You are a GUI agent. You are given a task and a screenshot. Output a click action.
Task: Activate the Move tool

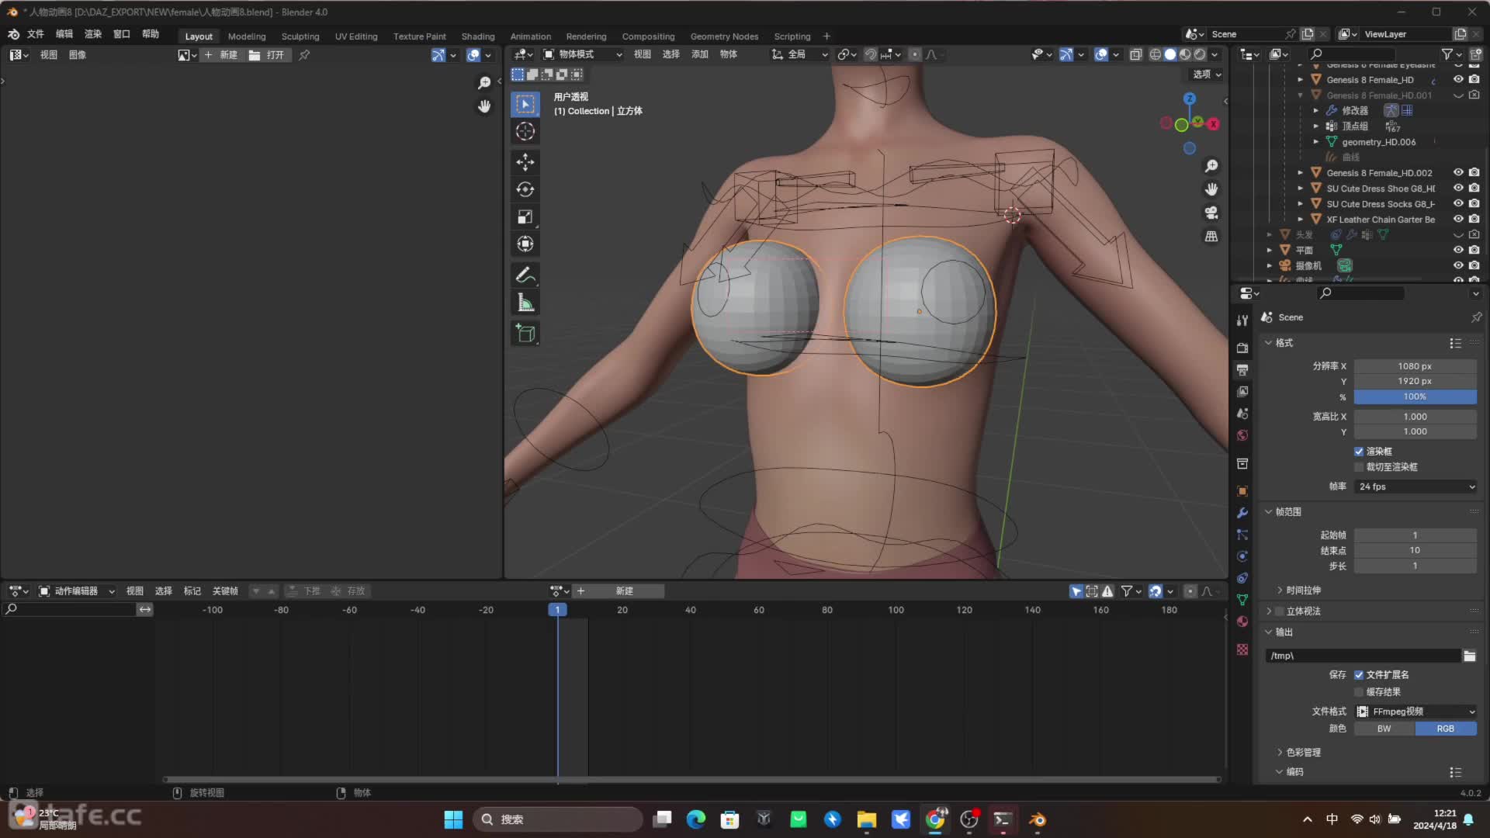click(x=525, y=161)
